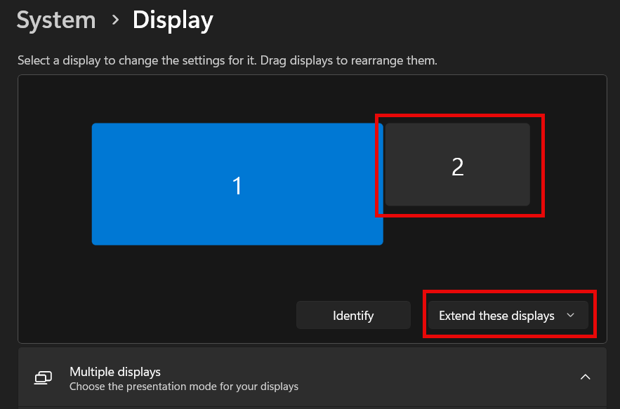620x409 pixels.
Task: Go back to System via breadcrumb
Action: pyautogui.click(x=56, y=20)
